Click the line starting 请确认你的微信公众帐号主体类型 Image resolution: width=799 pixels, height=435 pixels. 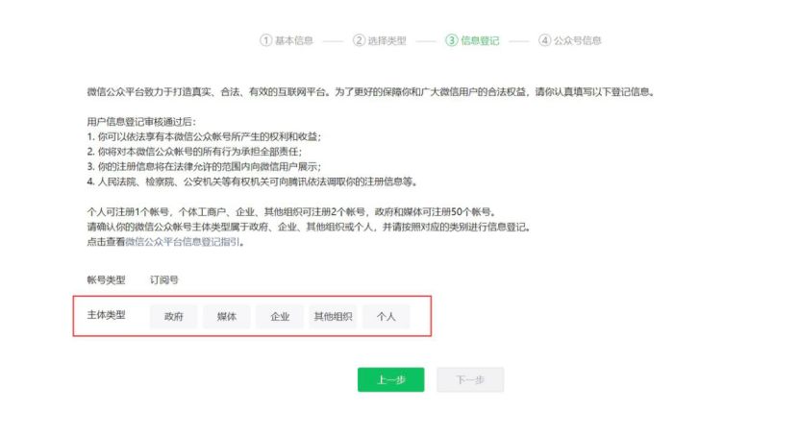pyautogui.click(x=309, y=227)
